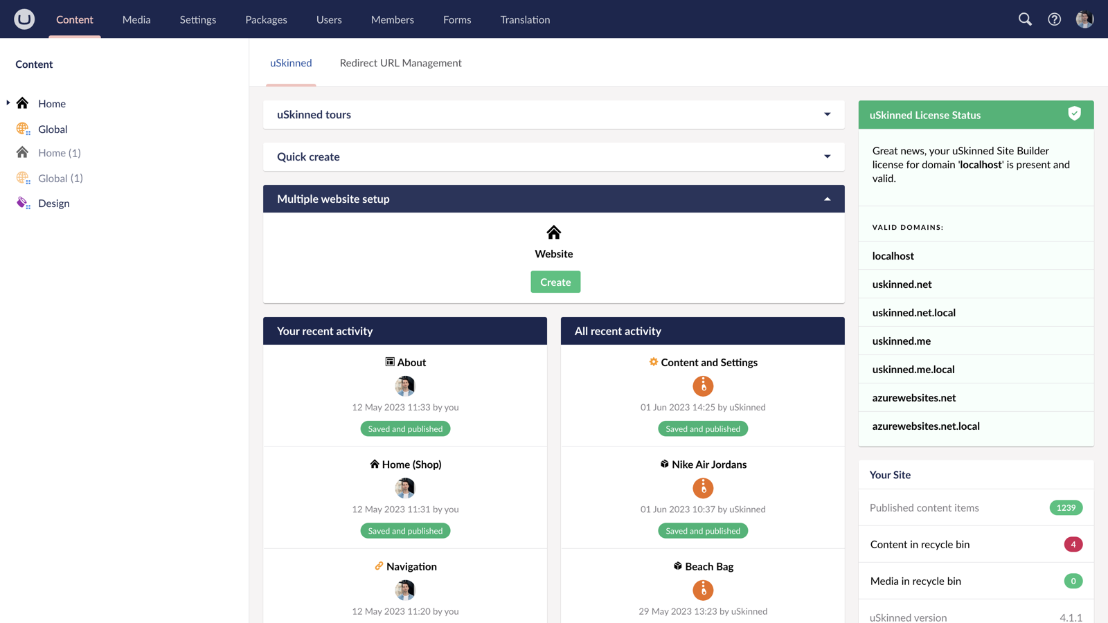Expand the uSkinned tours section
The width and height of the screenshot is (1108, 623).
point(826,114)
